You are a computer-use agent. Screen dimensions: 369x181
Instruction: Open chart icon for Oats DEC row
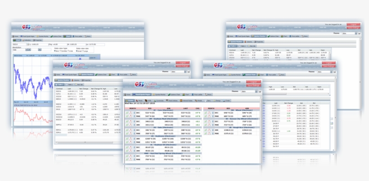click(x=127, y=130)
